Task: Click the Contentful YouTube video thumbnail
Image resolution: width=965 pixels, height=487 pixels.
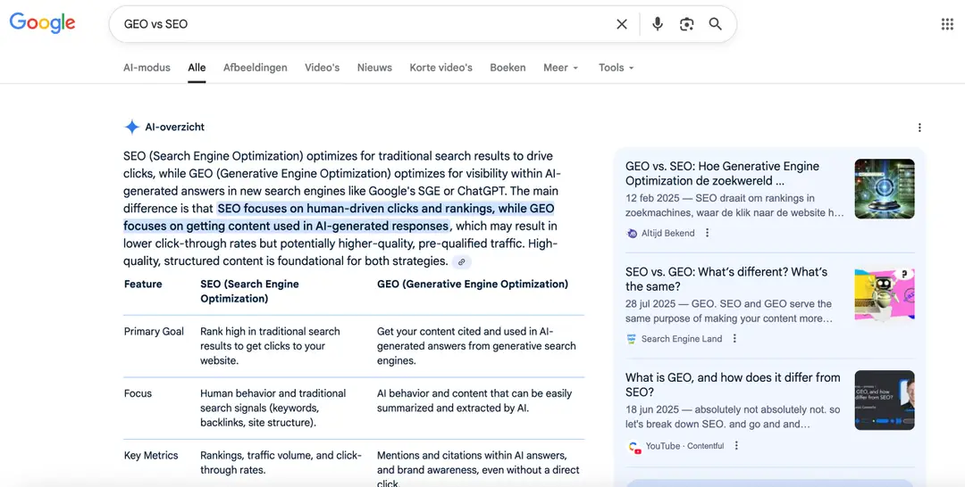Action: [x=885, y=400]
